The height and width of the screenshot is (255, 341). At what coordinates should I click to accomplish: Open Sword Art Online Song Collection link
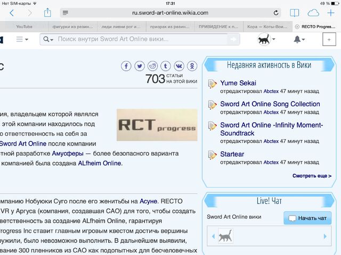point(270,104)
